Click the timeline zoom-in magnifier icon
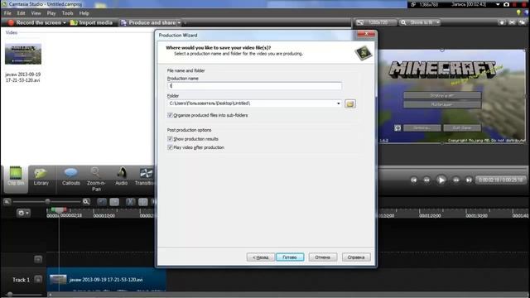 click(x=86, y=202)
